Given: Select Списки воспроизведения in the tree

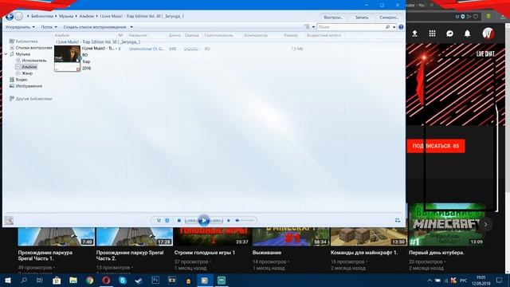Looking at the screenshot, I should coord(31,48).
